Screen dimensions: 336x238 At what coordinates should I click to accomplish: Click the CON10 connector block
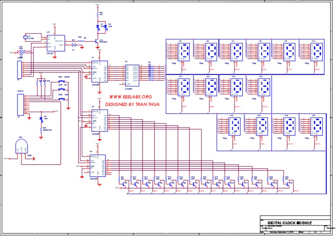[x=18, y=104]
